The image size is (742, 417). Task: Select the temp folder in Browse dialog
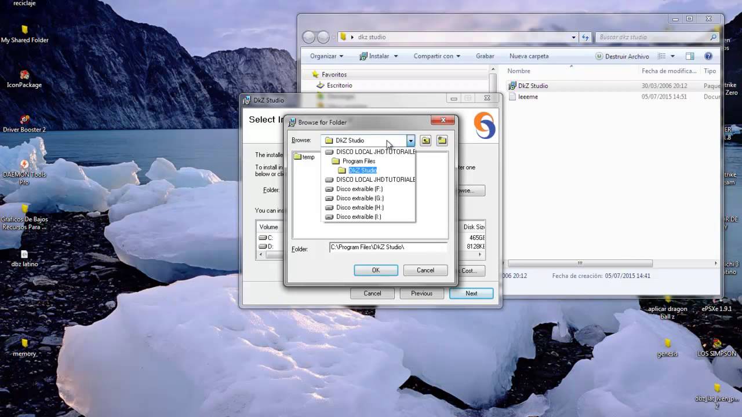pos(304,157)
